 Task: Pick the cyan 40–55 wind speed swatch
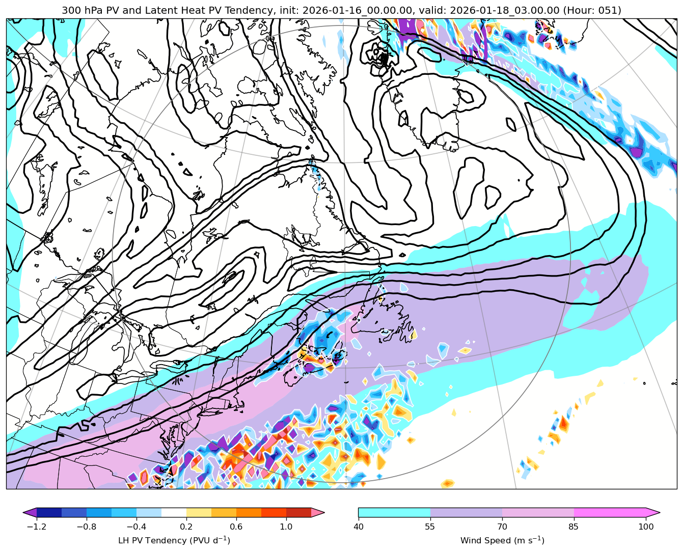pos(394,512)
